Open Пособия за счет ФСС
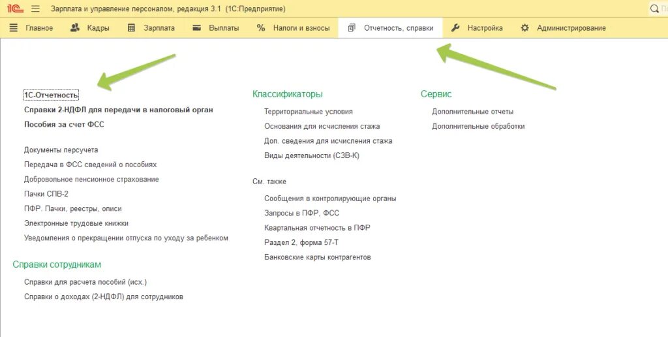The width and height of the screenshot is (668, 337). tap(64, 125)
